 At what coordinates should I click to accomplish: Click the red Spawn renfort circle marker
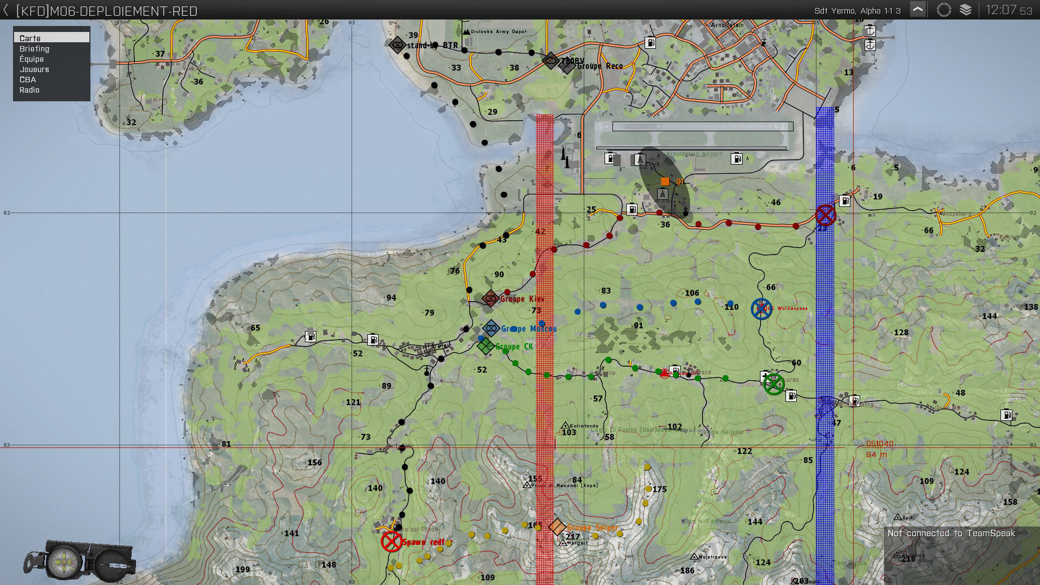point(391,541)
